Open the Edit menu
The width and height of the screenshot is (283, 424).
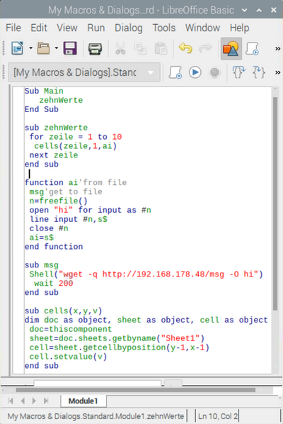click(39, 28)
